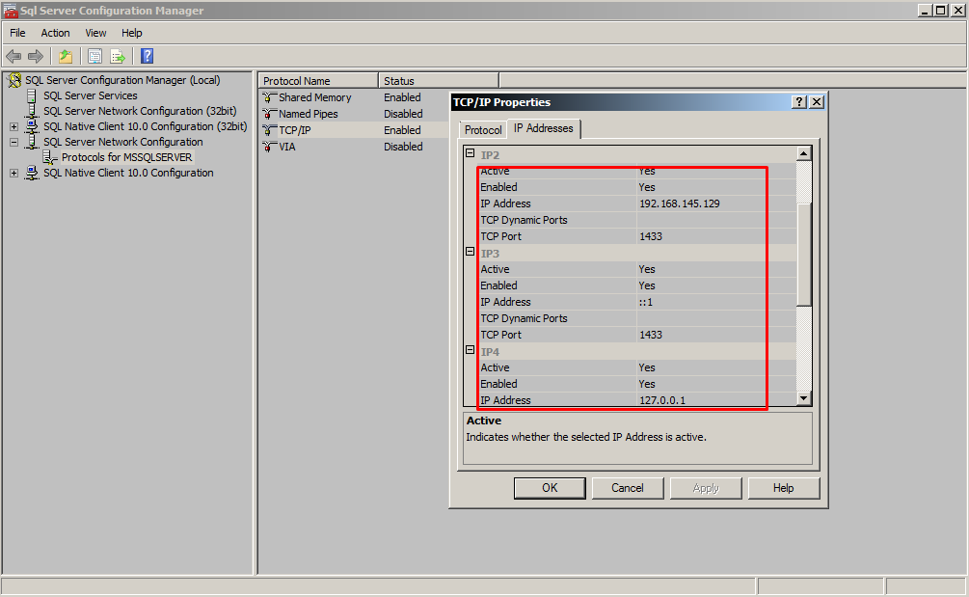Switch to the Protocol tab
This screenshot has width=969, height=597.
pyautogui.click(x=483, y=130)
